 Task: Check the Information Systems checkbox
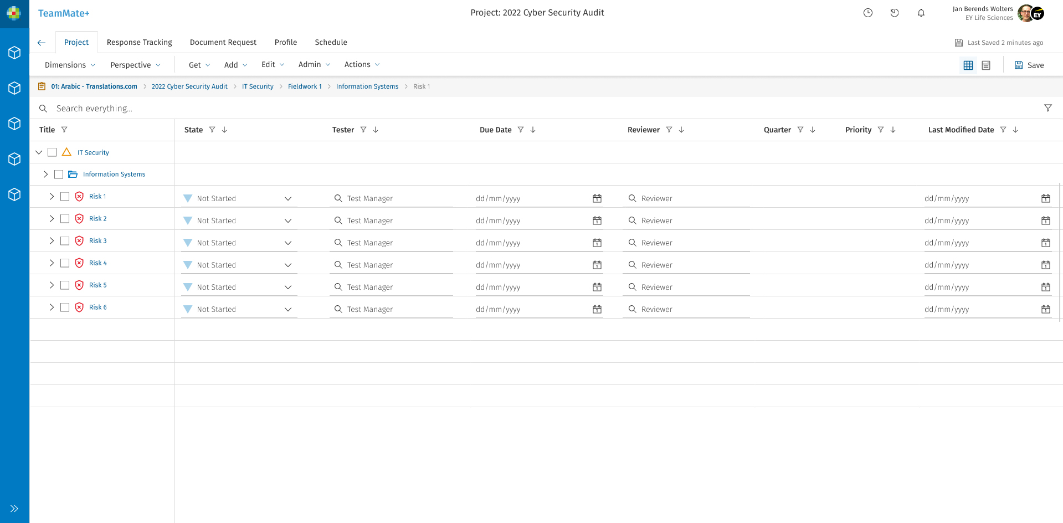[59, 175]
